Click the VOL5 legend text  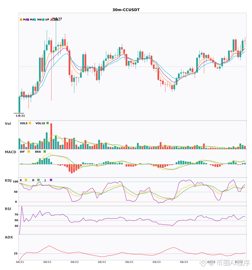coord(24,123)
